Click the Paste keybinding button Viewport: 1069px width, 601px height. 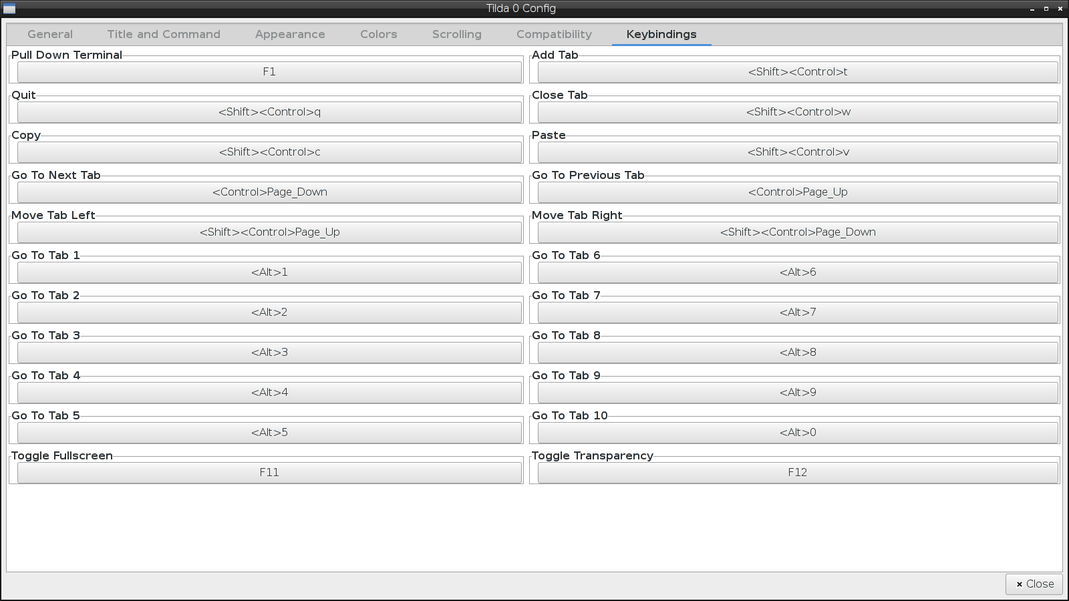point(798,152)
